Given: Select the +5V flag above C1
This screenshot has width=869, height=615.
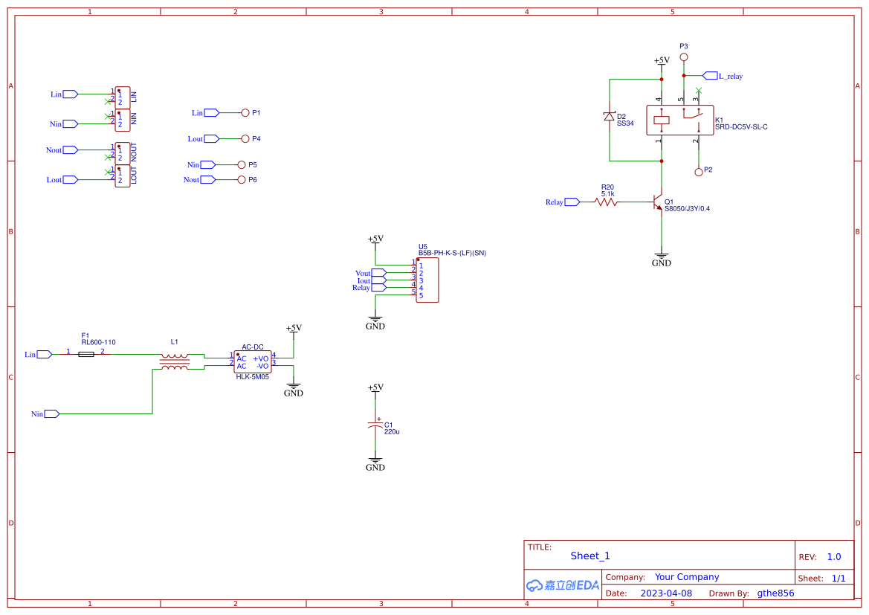Looking at the screenshot, I should pos(375,388).
